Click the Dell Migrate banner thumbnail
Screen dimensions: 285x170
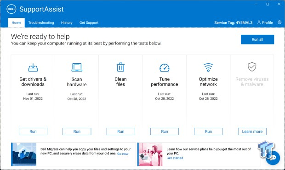[x=24, y=154]
